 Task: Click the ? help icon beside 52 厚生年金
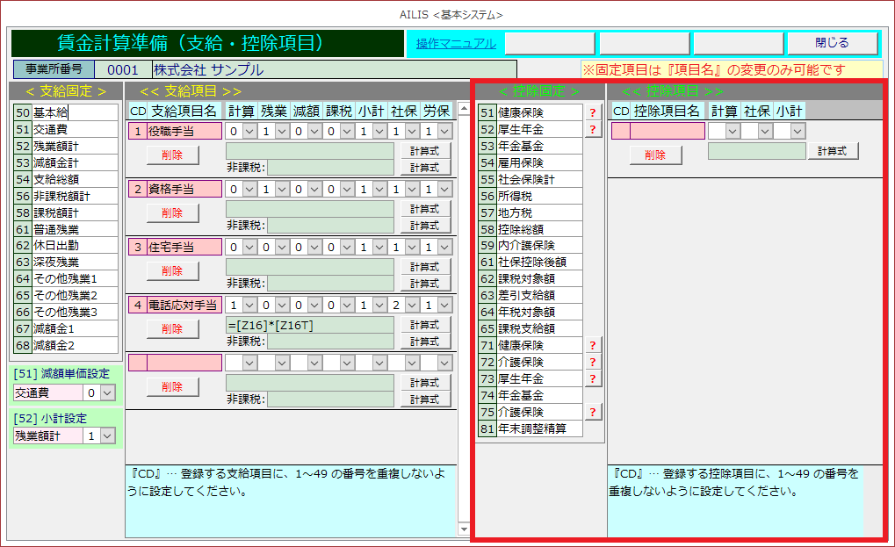(593, 129)
